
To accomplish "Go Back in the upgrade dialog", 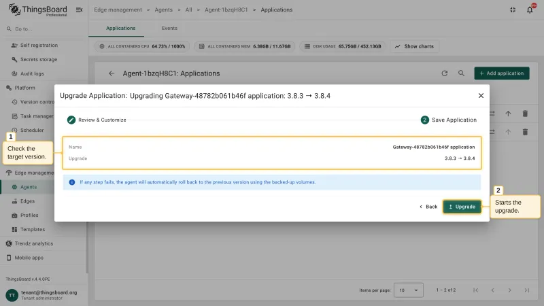I will (428, 207).
